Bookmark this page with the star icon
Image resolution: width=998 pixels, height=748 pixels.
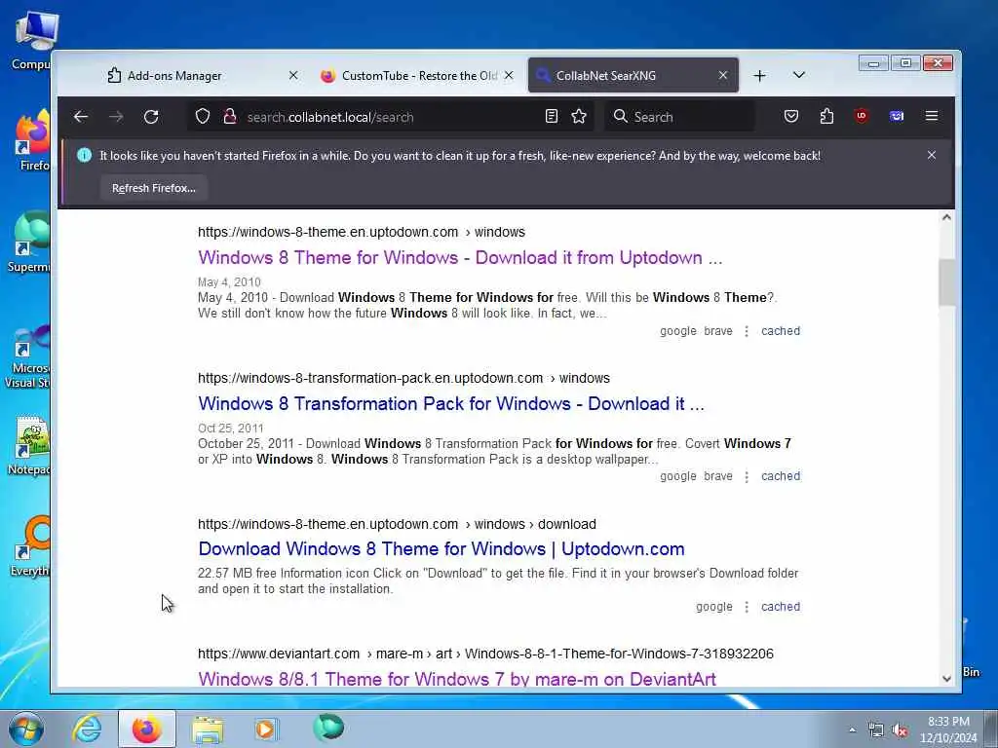(579, 117)
